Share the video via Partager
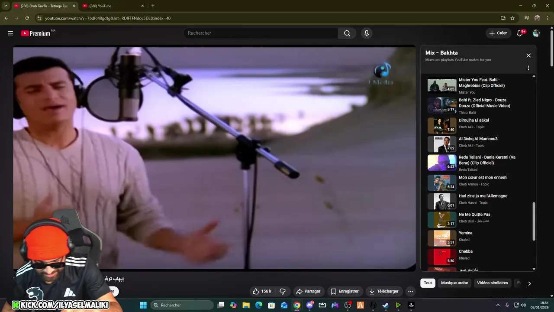554x312 pixels. (308, 291)
